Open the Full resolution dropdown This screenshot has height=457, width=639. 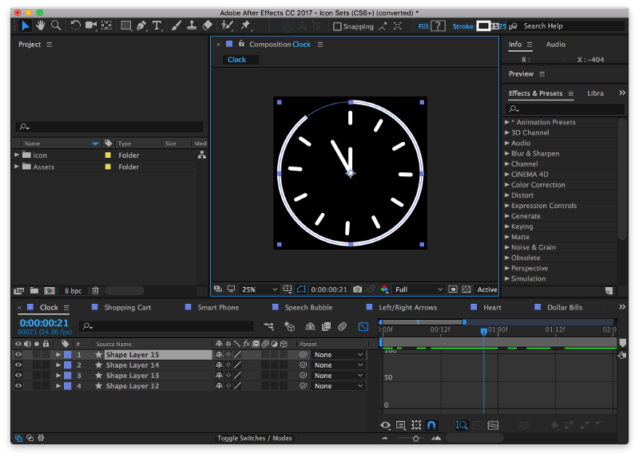coord(418,290)
